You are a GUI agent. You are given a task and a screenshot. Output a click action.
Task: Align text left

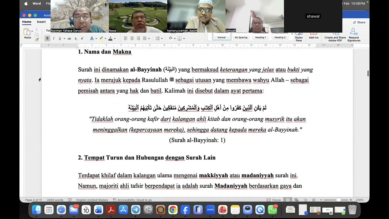click(x=125, y=38)
